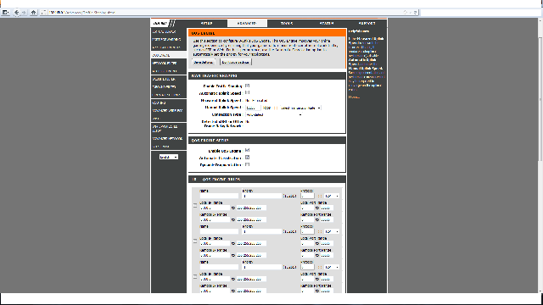
Task: Open the browser menu icon at far left
Action: tap(5, 13)
